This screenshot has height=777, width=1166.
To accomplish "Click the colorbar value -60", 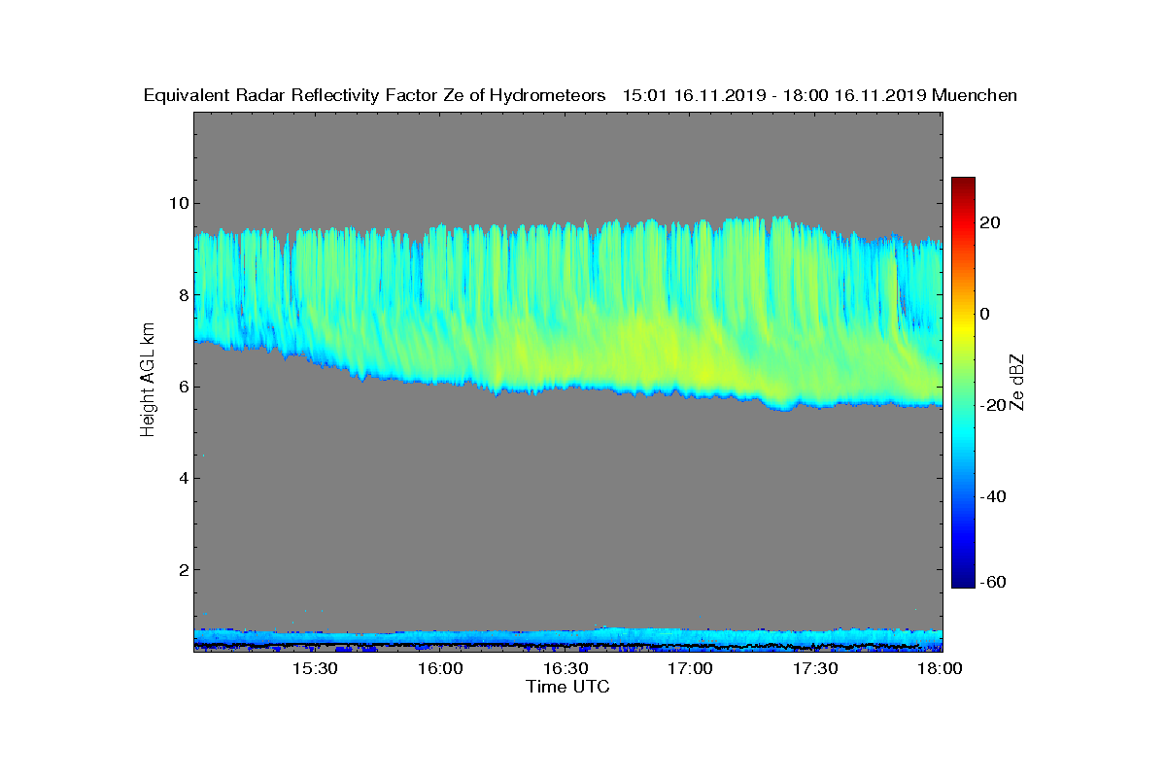I will [993, 582].
